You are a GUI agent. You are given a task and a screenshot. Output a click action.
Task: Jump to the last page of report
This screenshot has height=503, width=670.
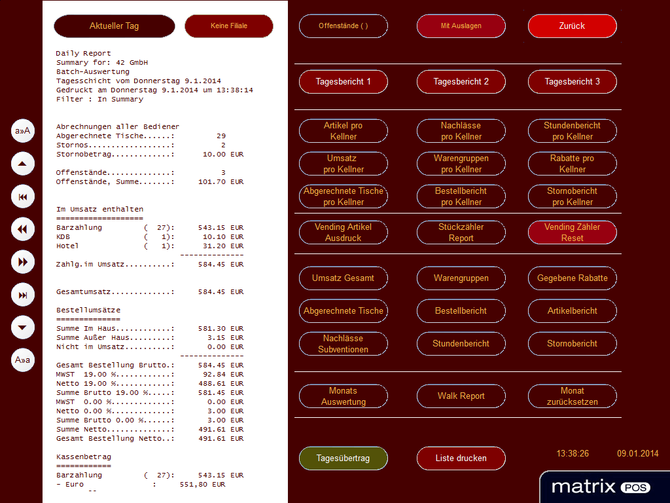[23, 295]
